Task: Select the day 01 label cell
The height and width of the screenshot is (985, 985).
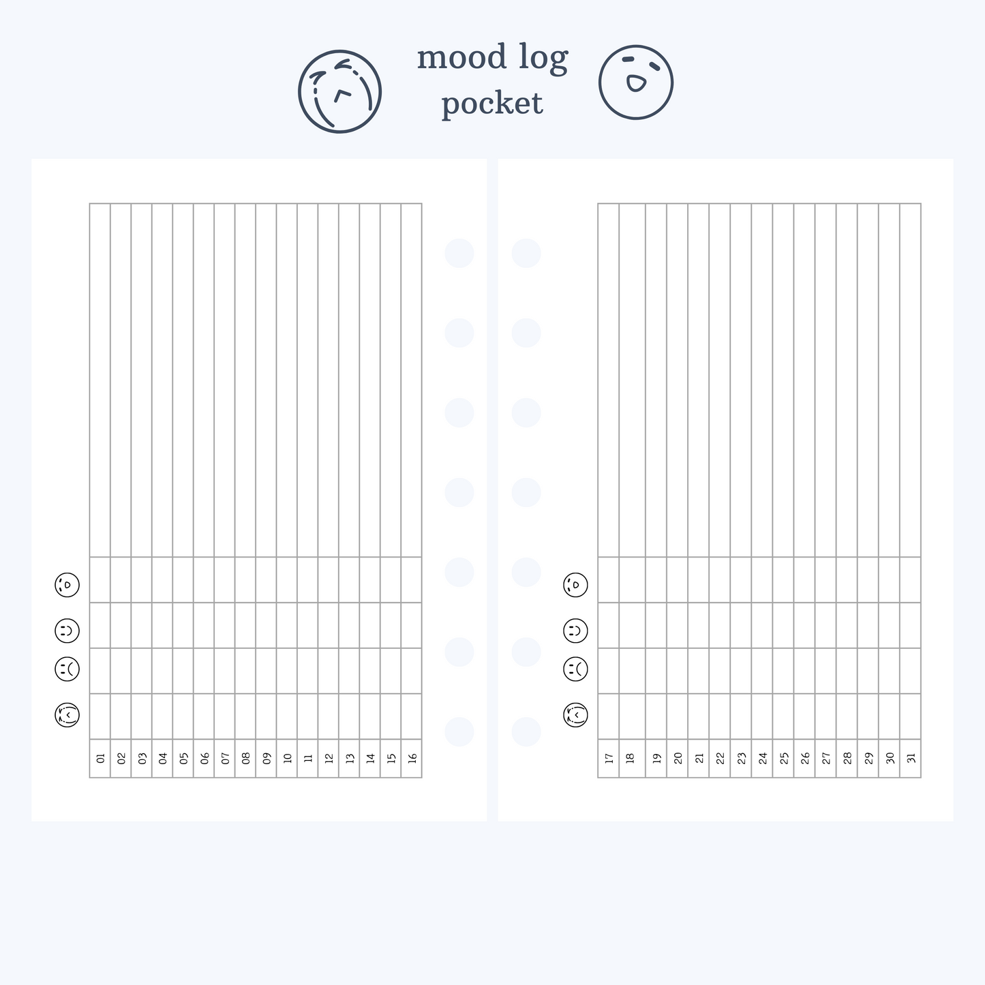Action: pos(100,758)
